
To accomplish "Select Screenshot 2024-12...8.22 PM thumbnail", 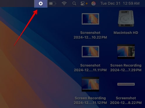I will 126,84.
